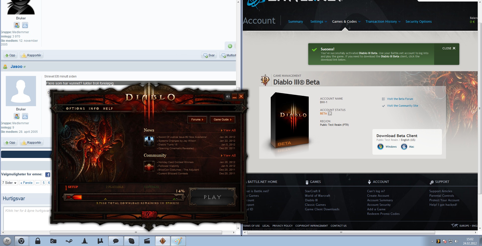Open the '7 Sider' page dropdown
Screen dimensions: 482x246
(10, 183)
